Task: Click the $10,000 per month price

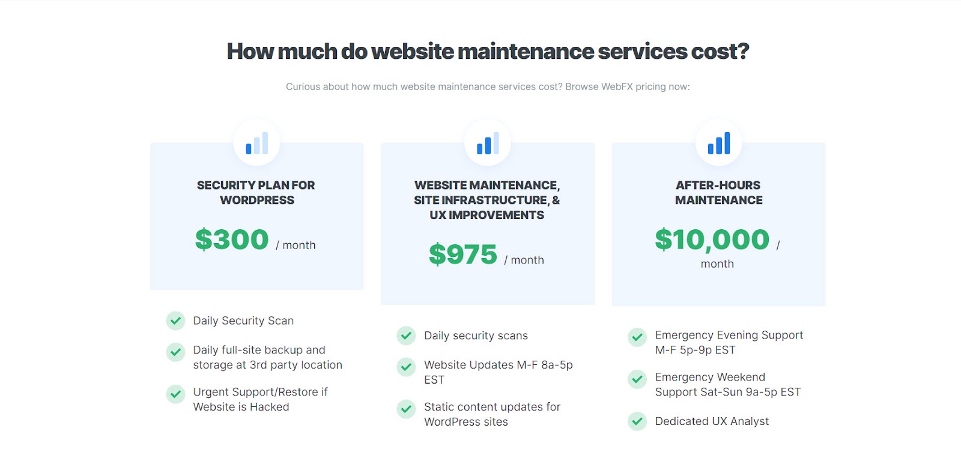Action: point(718,249)
